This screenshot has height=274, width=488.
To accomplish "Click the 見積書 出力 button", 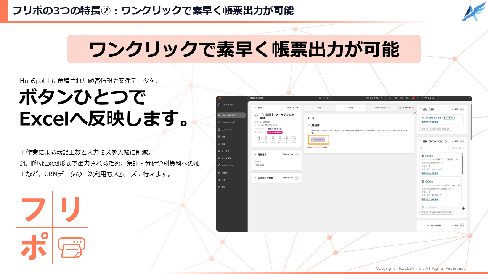I will pyautogui.click(x=318, y=140).
